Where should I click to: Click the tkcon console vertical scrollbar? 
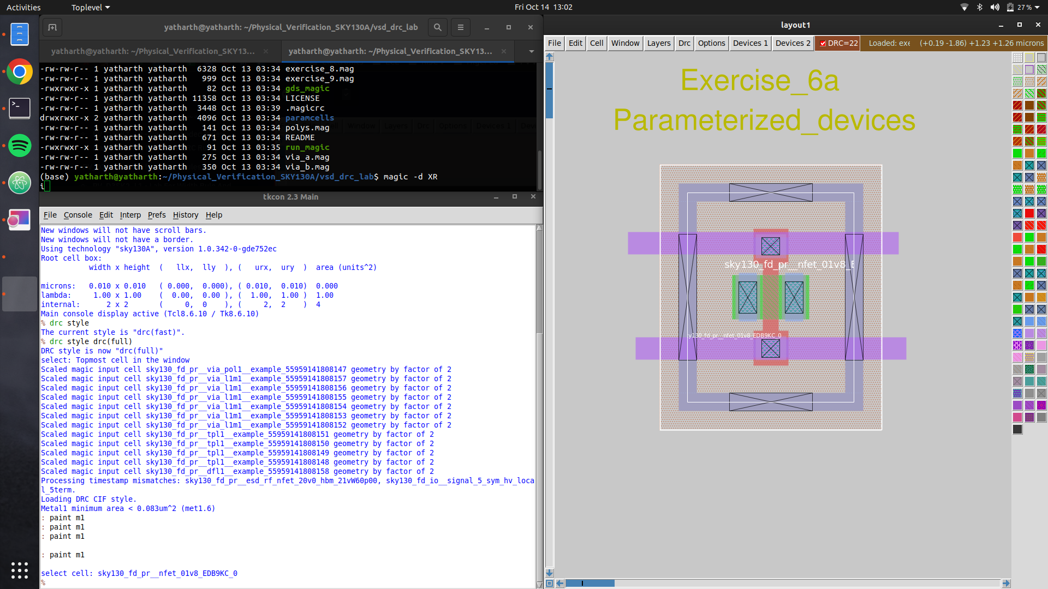click(539, 406)
